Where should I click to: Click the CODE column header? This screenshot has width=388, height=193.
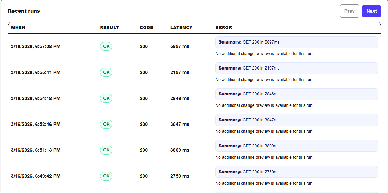(146, 28)
